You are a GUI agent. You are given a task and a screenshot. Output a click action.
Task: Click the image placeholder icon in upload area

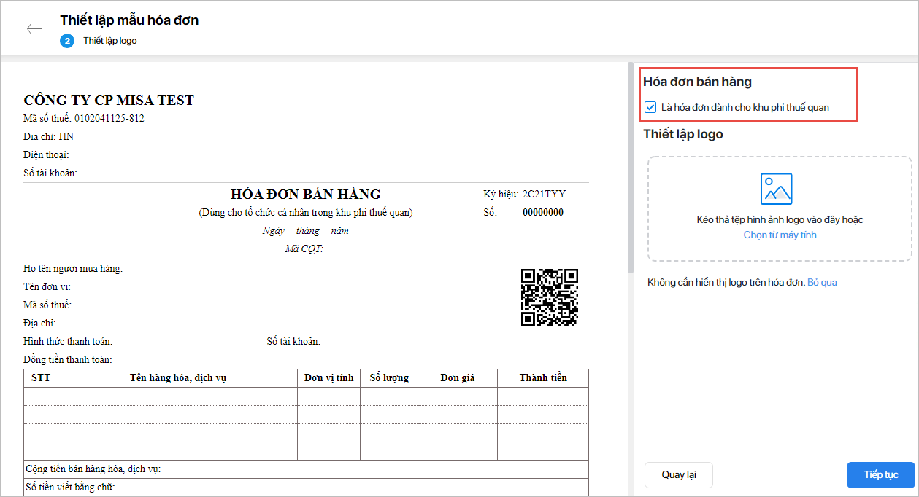(776, 189)
